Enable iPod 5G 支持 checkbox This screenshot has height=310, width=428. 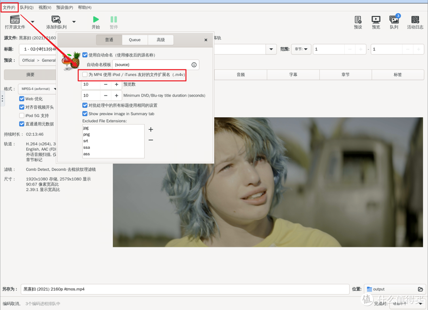pos(22,116)
